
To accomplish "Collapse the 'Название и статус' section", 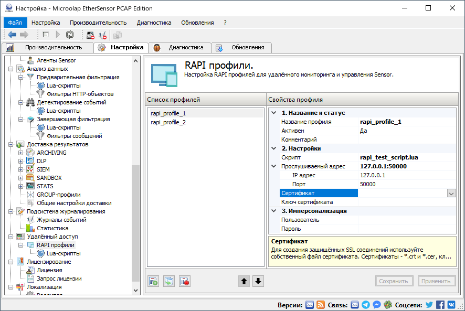I will (273, 112).
